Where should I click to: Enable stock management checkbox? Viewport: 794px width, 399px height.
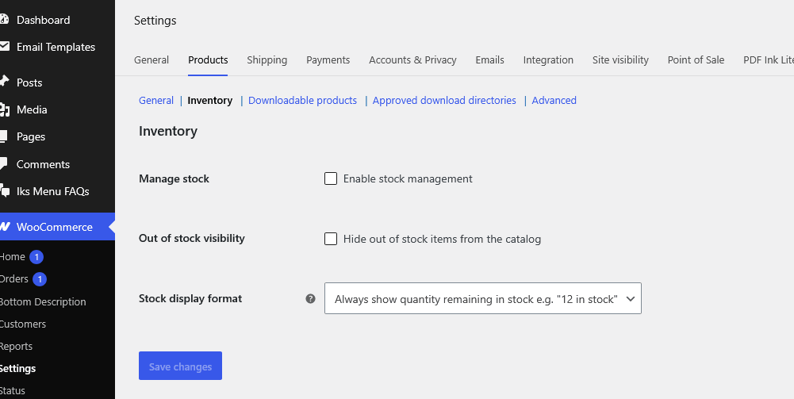[x=331, y=178]
